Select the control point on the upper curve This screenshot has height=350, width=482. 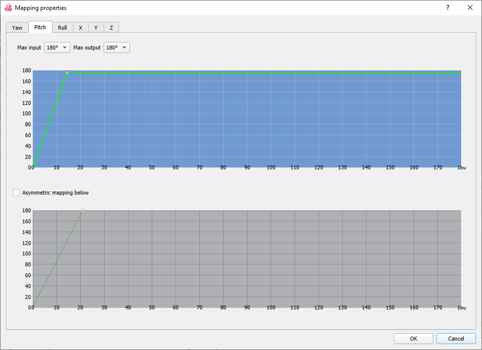(67, 73)
